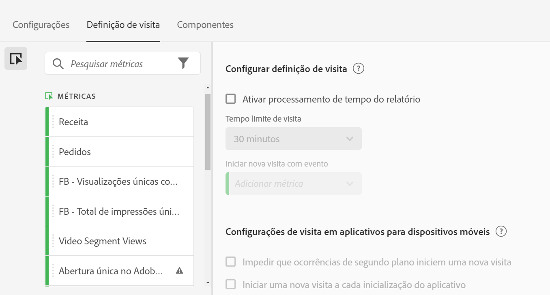Click the search magnifier icon
The image size is (550, 295).
tap(58, 64)
